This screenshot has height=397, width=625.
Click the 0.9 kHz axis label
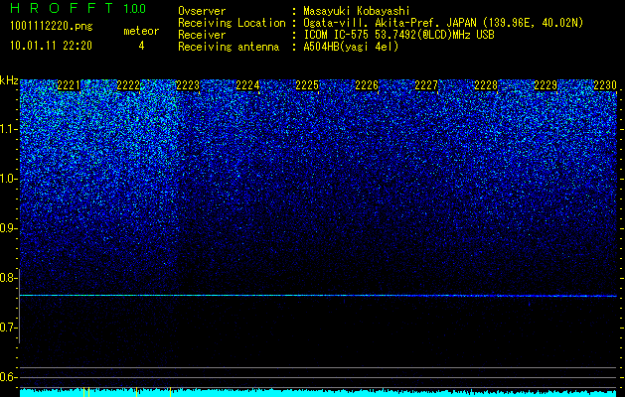click(8, 228)
